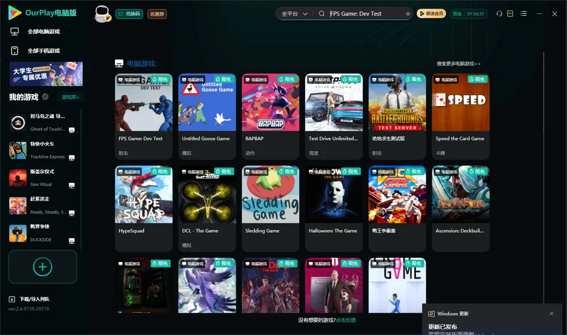This screenshot has width=567, height=335.
Task: Clear the search field text
Action: [x=408, y=14]
